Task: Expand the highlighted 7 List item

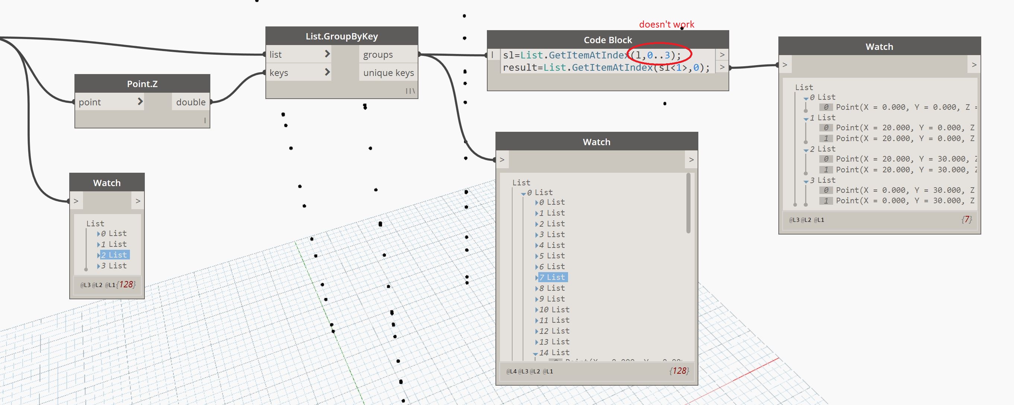Action: point(536,277)
